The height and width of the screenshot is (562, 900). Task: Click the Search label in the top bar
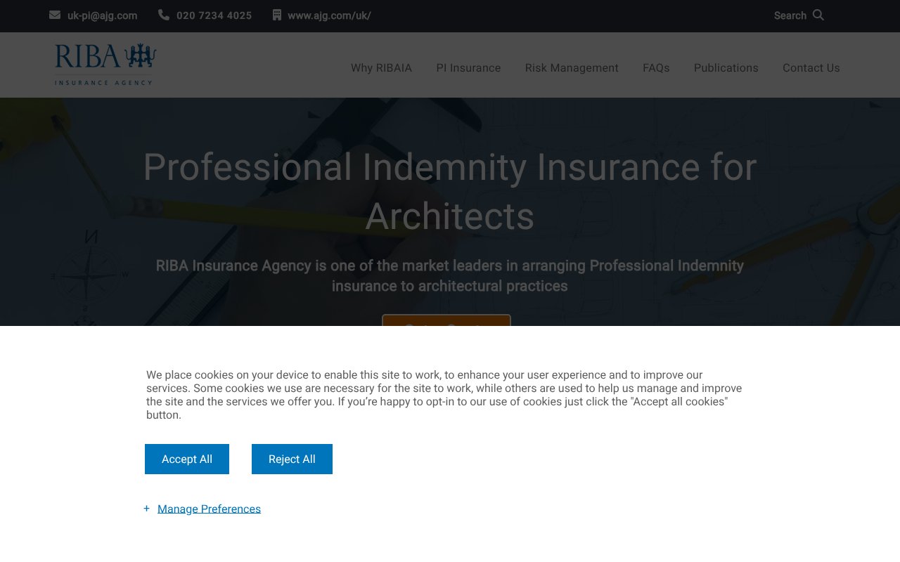point(790,15)
